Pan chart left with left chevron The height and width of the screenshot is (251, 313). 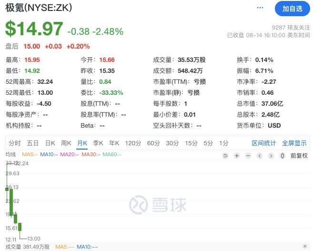coord(260,156)
